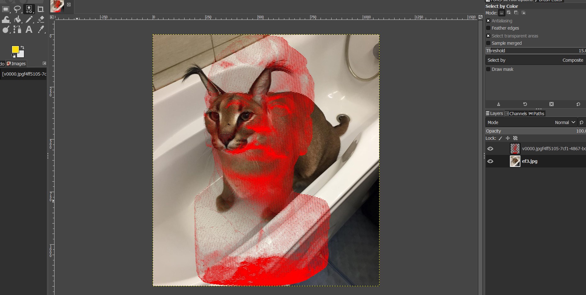Select the Text tool

29,30
